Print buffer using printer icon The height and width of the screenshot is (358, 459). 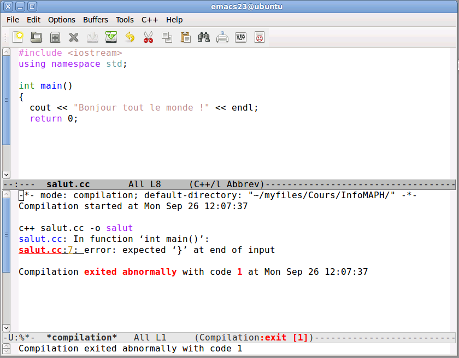click(x=222, y=37)
